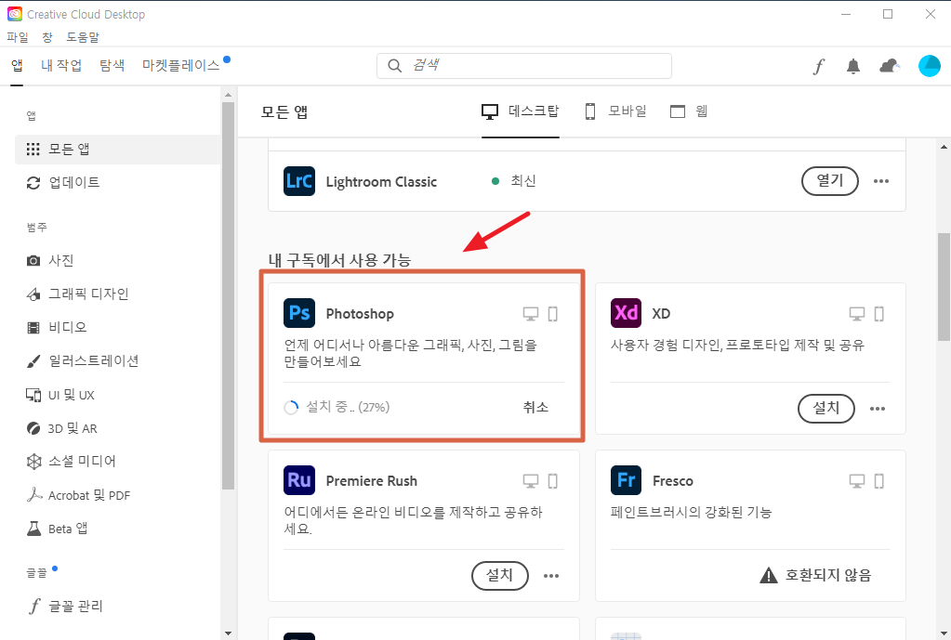Click the 최신 status of Lightroom Classic

(x=522, y=181)
